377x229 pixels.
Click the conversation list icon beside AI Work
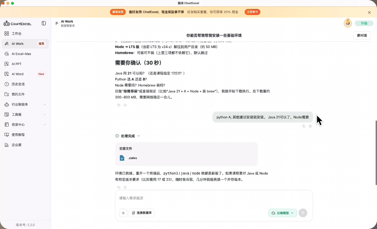(57, 23)
